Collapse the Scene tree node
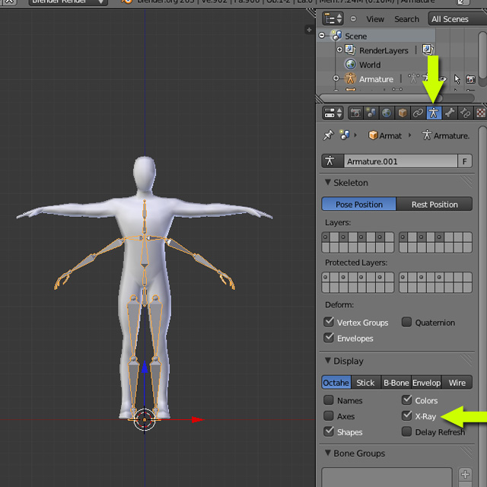Screen dimensions: 487x487 (x=322, y=36)
